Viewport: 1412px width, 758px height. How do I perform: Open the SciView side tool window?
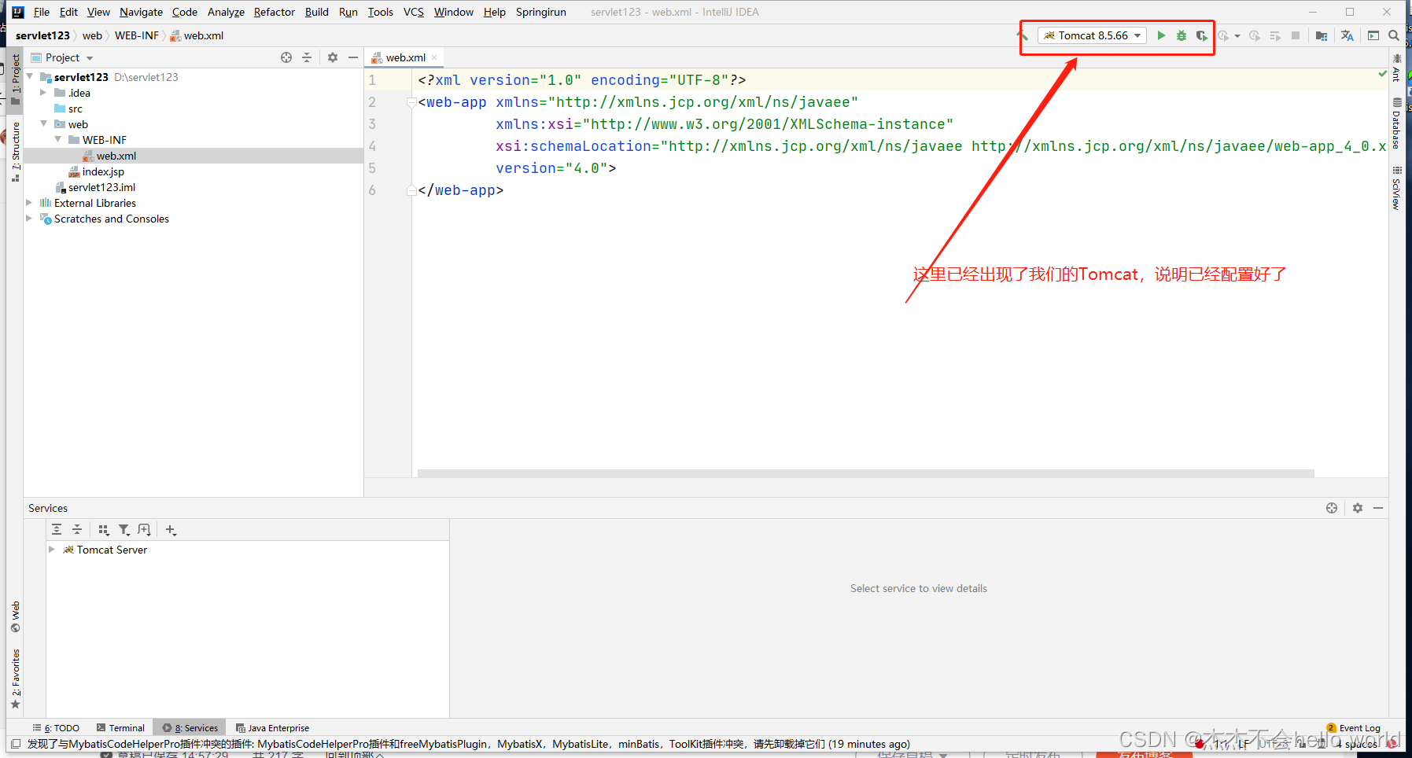1396,189
